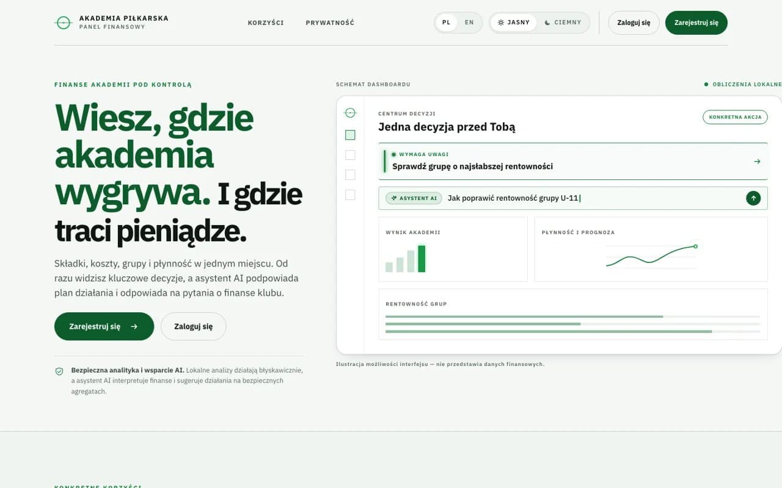This screenshot has width=782, height=488.
Task: Switch language to EN
Action: pos(469,23)
